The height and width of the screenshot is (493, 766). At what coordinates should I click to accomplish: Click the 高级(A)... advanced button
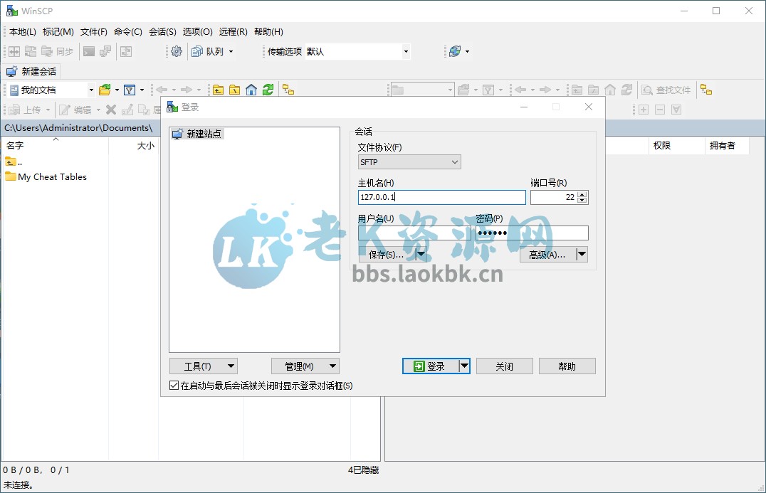coord(547,254)
